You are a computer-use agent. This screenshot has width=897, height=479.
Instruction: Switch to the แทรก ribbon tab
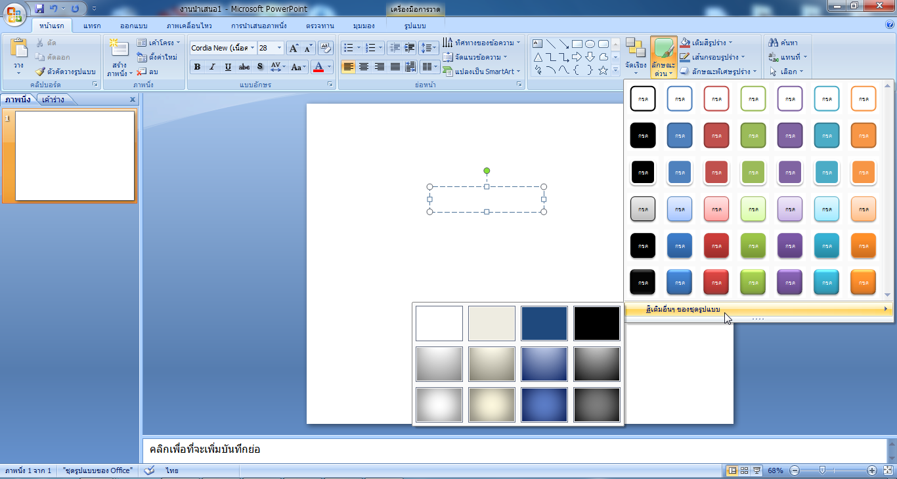[x=92, y=26]
